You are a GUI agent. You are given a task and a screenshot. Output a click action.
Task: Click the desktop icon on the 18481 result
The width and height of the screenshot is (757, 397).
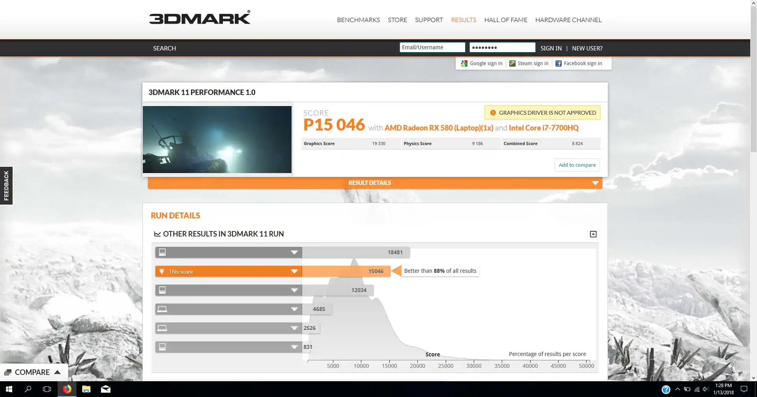(x=163, y=252)
